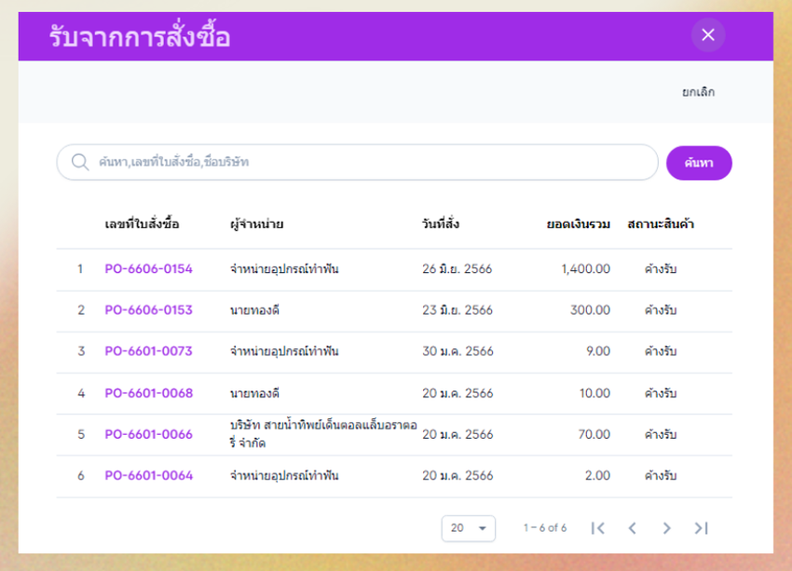Image resolution: width=792 pixels, height=571 pixels.
Task: Open purchase order PO-6606-0153
Action: pos(148,310)
